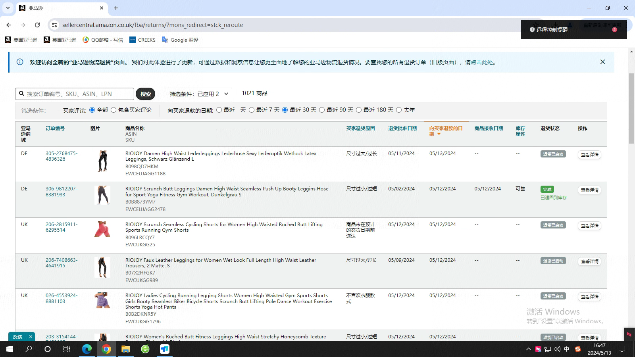The width and height of the screenshot is (635, 357).
Task: Open order 206-2815911-6295514
Action: (62, 227)
